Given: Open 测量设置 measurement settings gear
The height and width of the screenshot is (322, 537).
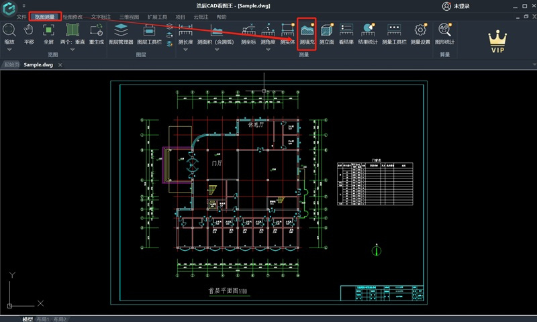Looking at the screenshot, I should point(420,34).
